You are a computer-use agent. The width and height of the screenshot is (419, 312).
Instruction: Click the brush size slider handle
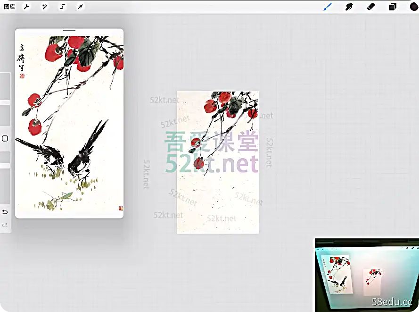coord(5,102)
